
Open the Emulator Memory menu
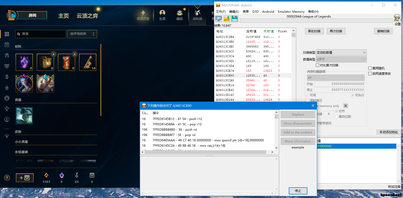pos(291,11)
